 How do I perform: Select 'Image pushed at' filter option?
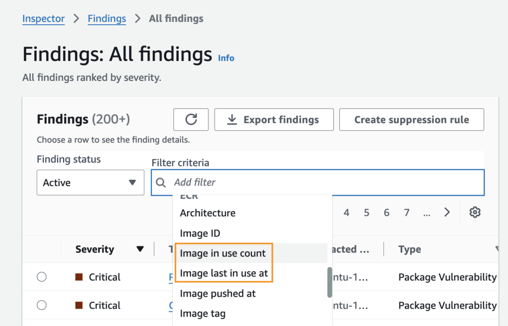click(x=218, y=293)
